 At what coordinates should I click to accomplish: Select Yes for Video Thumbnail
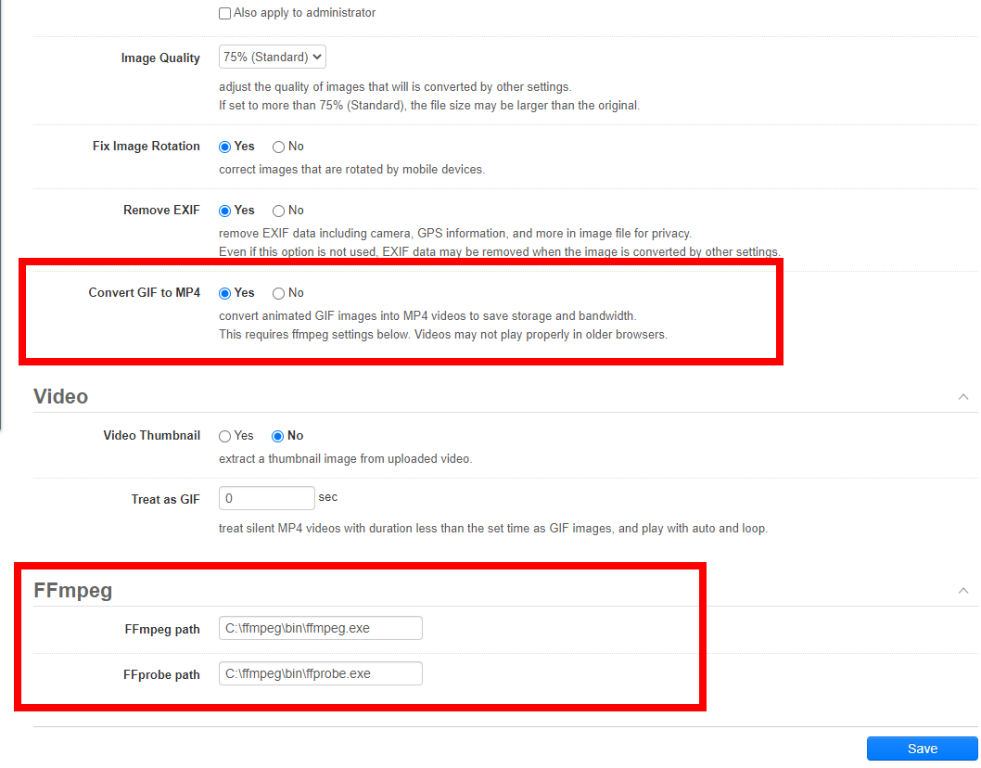click(x=224, y=436)
